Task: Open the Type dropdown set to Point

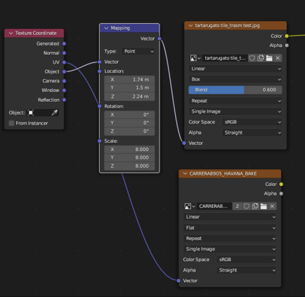Action: tap(138, 51)
